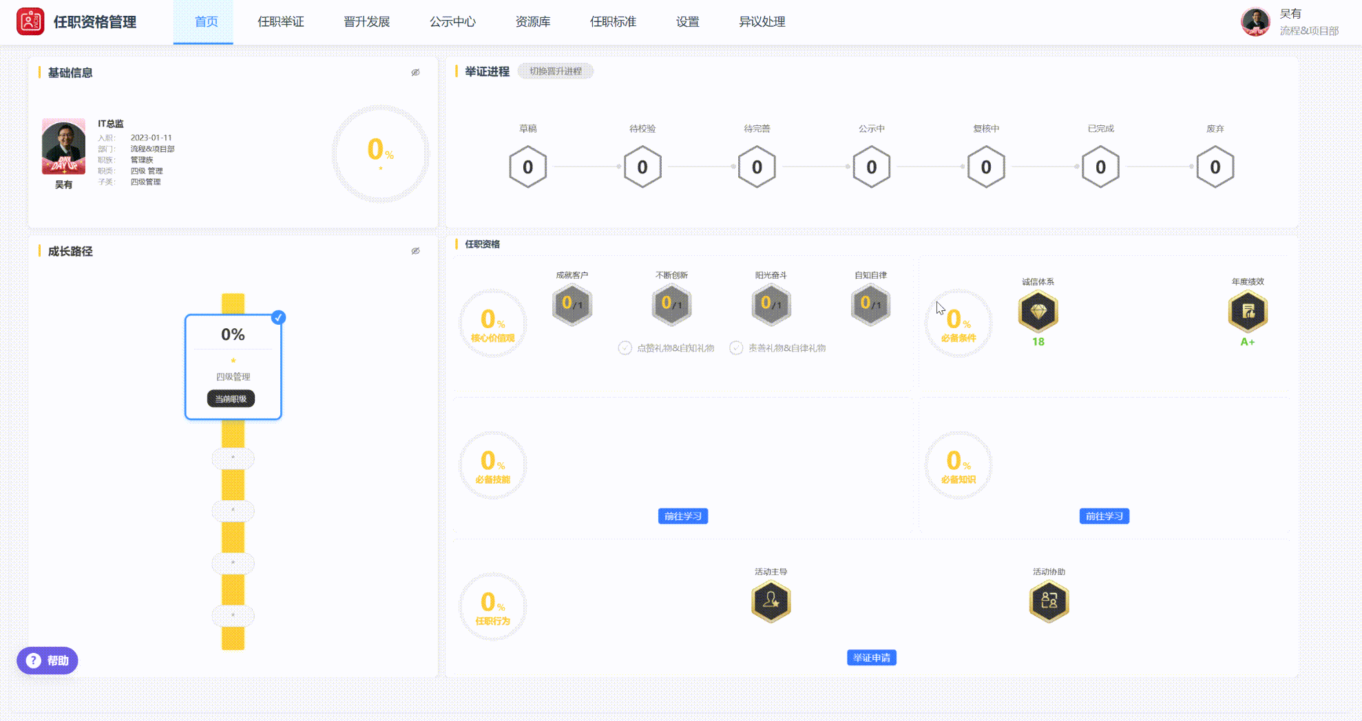1362x721 pixels.
Task: Submit via the 举证申请 button
Action: pyautogui.click(x=871, y=658)
